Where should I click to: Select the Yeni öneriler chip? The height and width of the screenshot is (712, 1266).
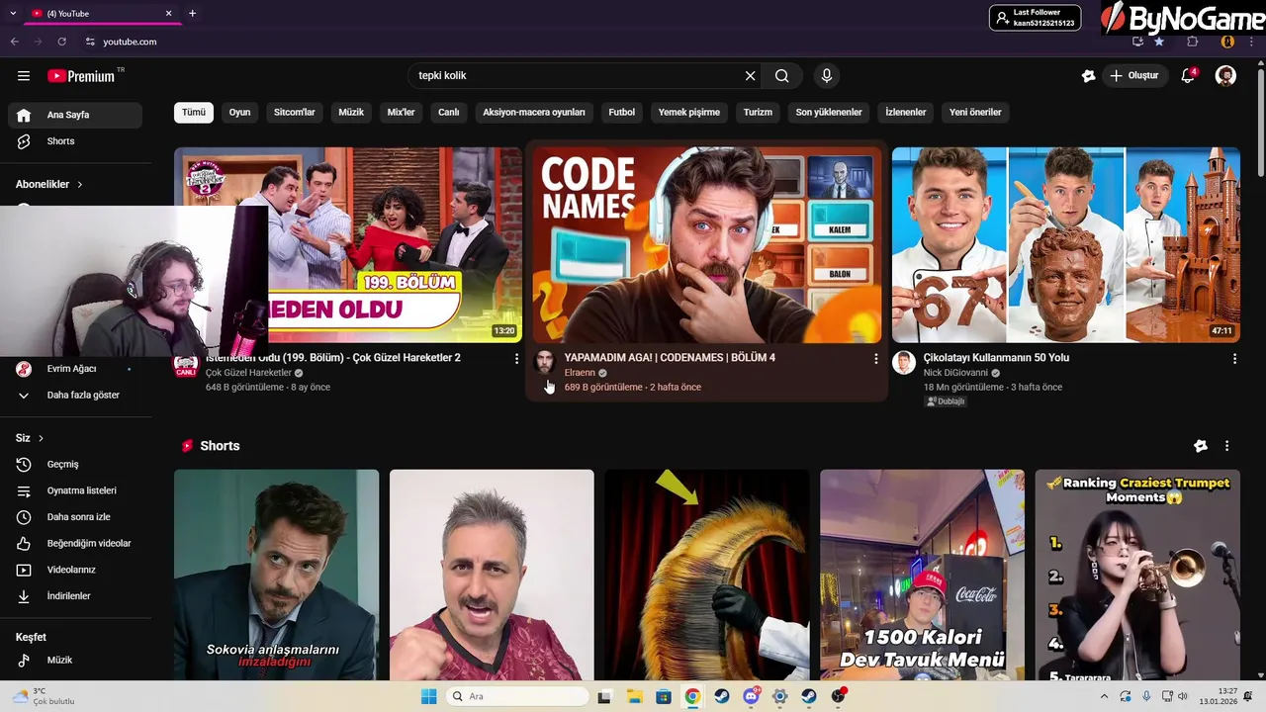click(975, 112)
